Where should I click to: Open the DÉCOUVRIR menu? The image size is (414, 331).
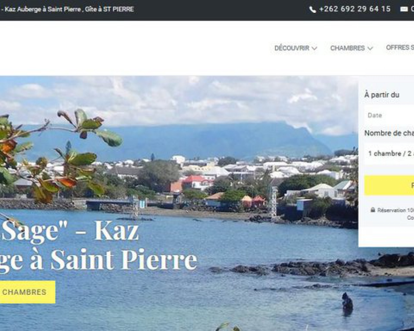point(292,48)
